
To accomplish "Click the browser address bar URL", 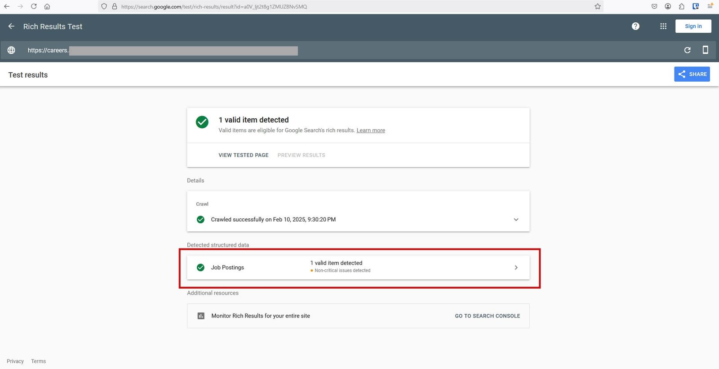I will pos(214,7).
